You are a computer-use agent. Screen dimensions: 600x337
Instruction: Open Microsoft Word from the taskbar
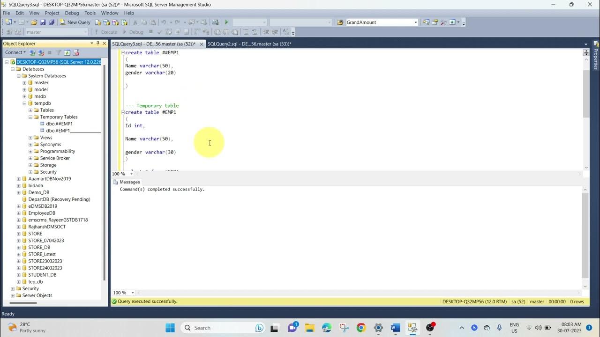pos(395,328)
